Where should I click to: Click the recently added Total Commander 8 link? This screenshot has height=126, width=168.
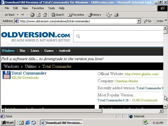[x=150, y=88]
